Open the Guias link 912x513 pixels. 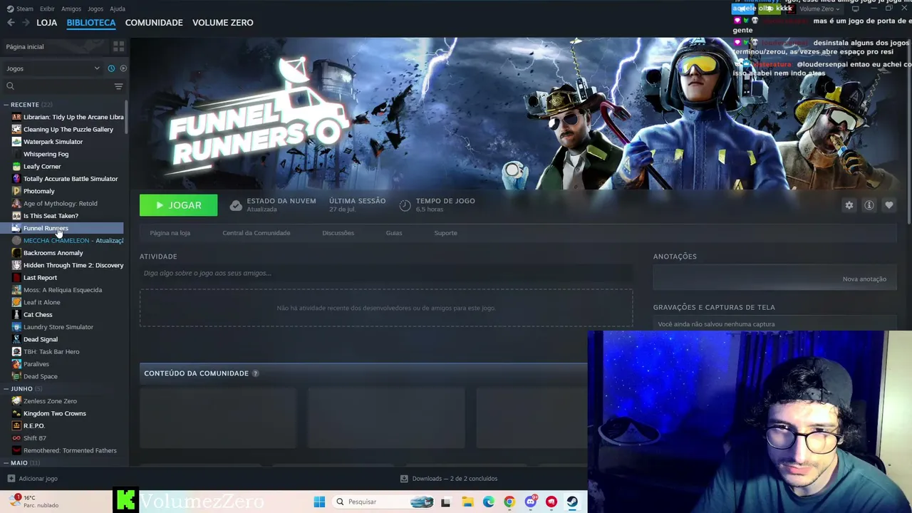[394, 233]
